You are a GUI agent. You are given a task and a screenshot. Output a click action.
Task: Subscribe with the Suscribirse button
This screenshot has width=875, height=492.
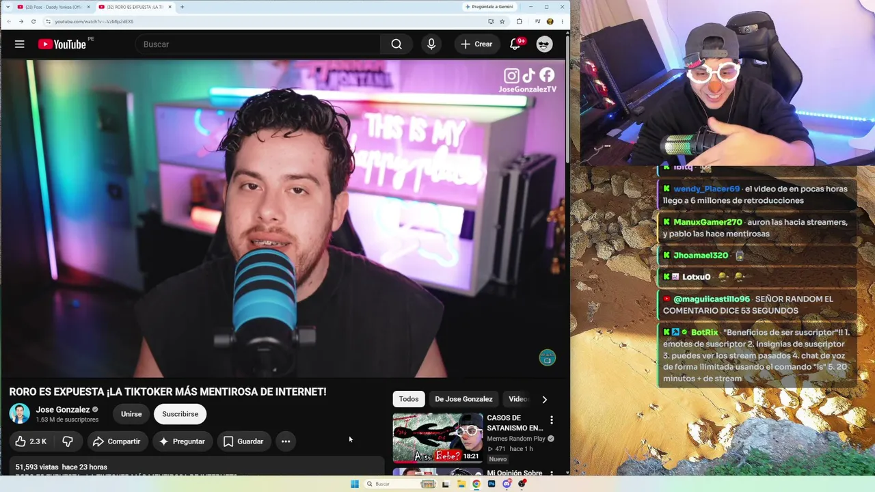pos(180,414)
